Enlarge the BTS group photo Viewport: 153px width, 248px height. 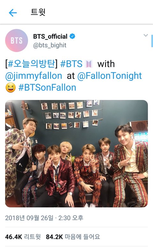[x=76, y=154]
